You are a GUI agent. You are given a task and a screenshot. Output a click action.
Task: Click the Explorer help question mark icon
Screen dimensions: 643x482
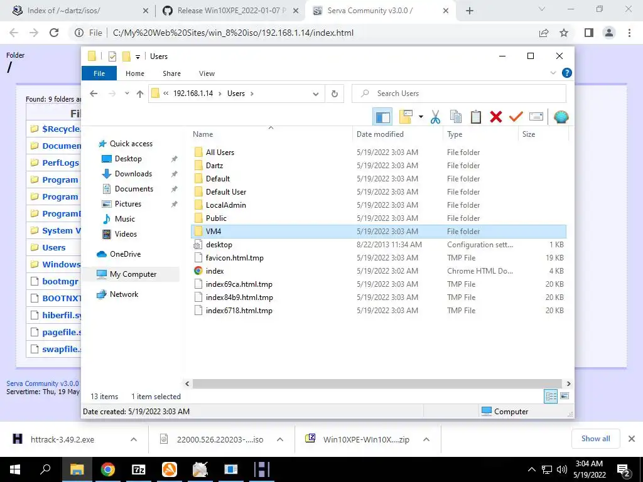click(567, 73)
